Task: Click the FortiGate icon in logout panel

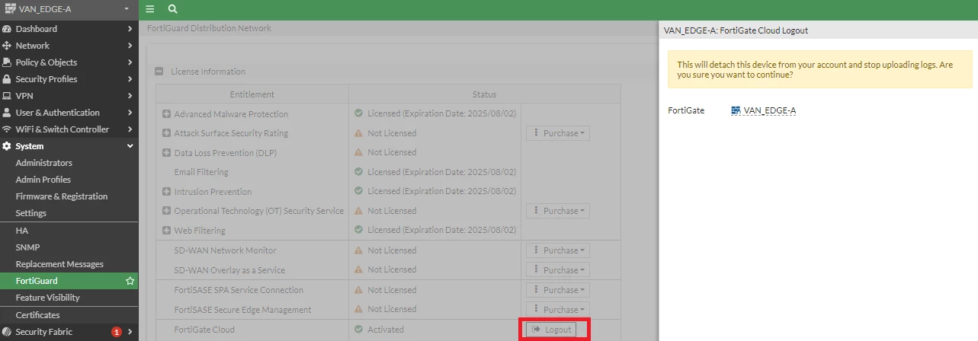Action: tap(736, 110)
